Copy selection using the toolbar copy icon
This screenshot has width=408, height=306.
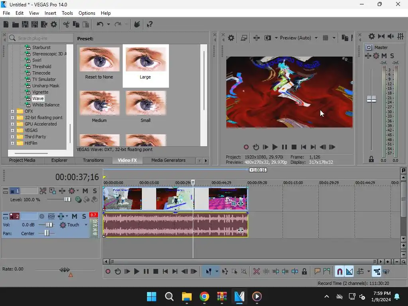(76, 24)
